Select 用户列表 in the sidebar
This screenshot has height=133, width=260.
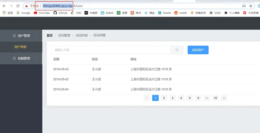tap(20, 47)
